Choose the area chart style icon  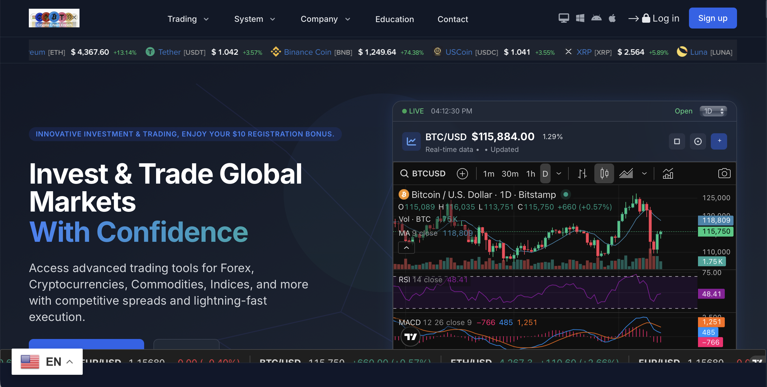(626, 173)
